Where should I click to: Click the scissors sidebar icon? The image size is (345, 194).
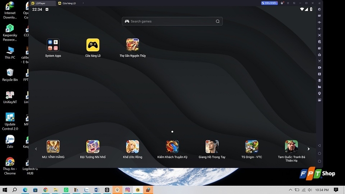[320, 61]
